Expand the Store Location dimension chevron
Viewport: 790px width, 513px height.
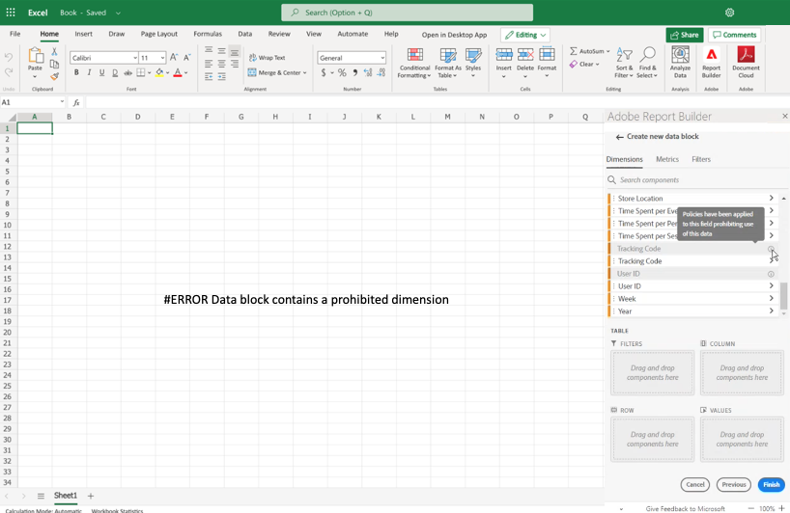[771, 199]
